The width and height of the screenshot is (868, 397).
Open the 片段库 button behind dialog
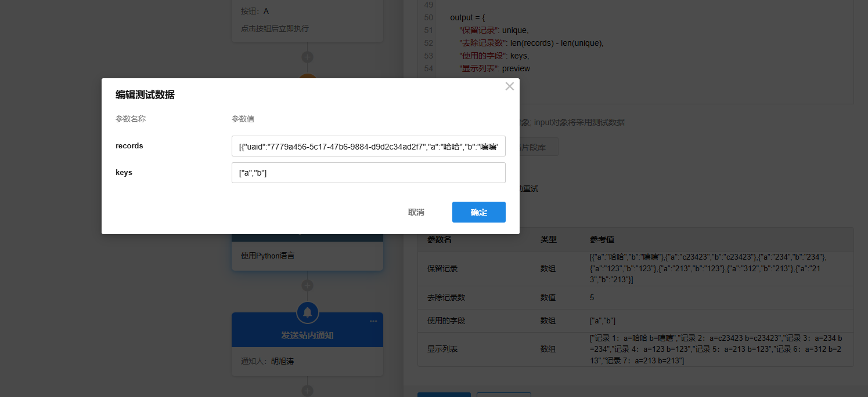[x=538, y=147]
